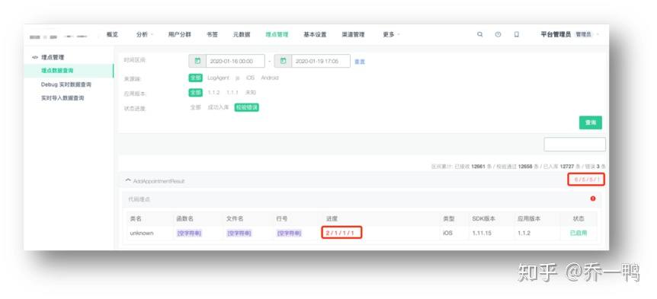
Task: Click the 函数名 [空字符串] cell
Action: [x=189, y=233]
